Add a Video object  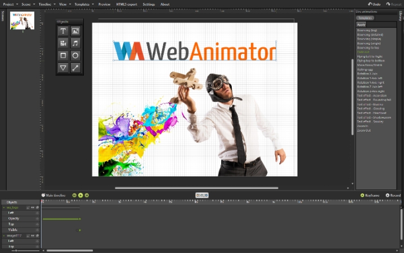[63, 43]
